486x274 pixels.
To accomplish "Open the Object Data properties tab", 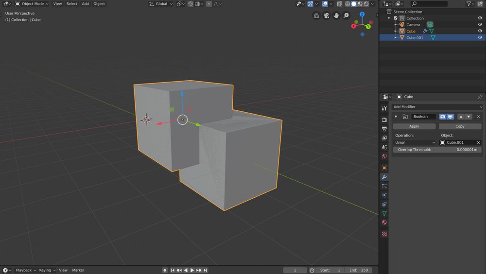I will pos(384,213).
